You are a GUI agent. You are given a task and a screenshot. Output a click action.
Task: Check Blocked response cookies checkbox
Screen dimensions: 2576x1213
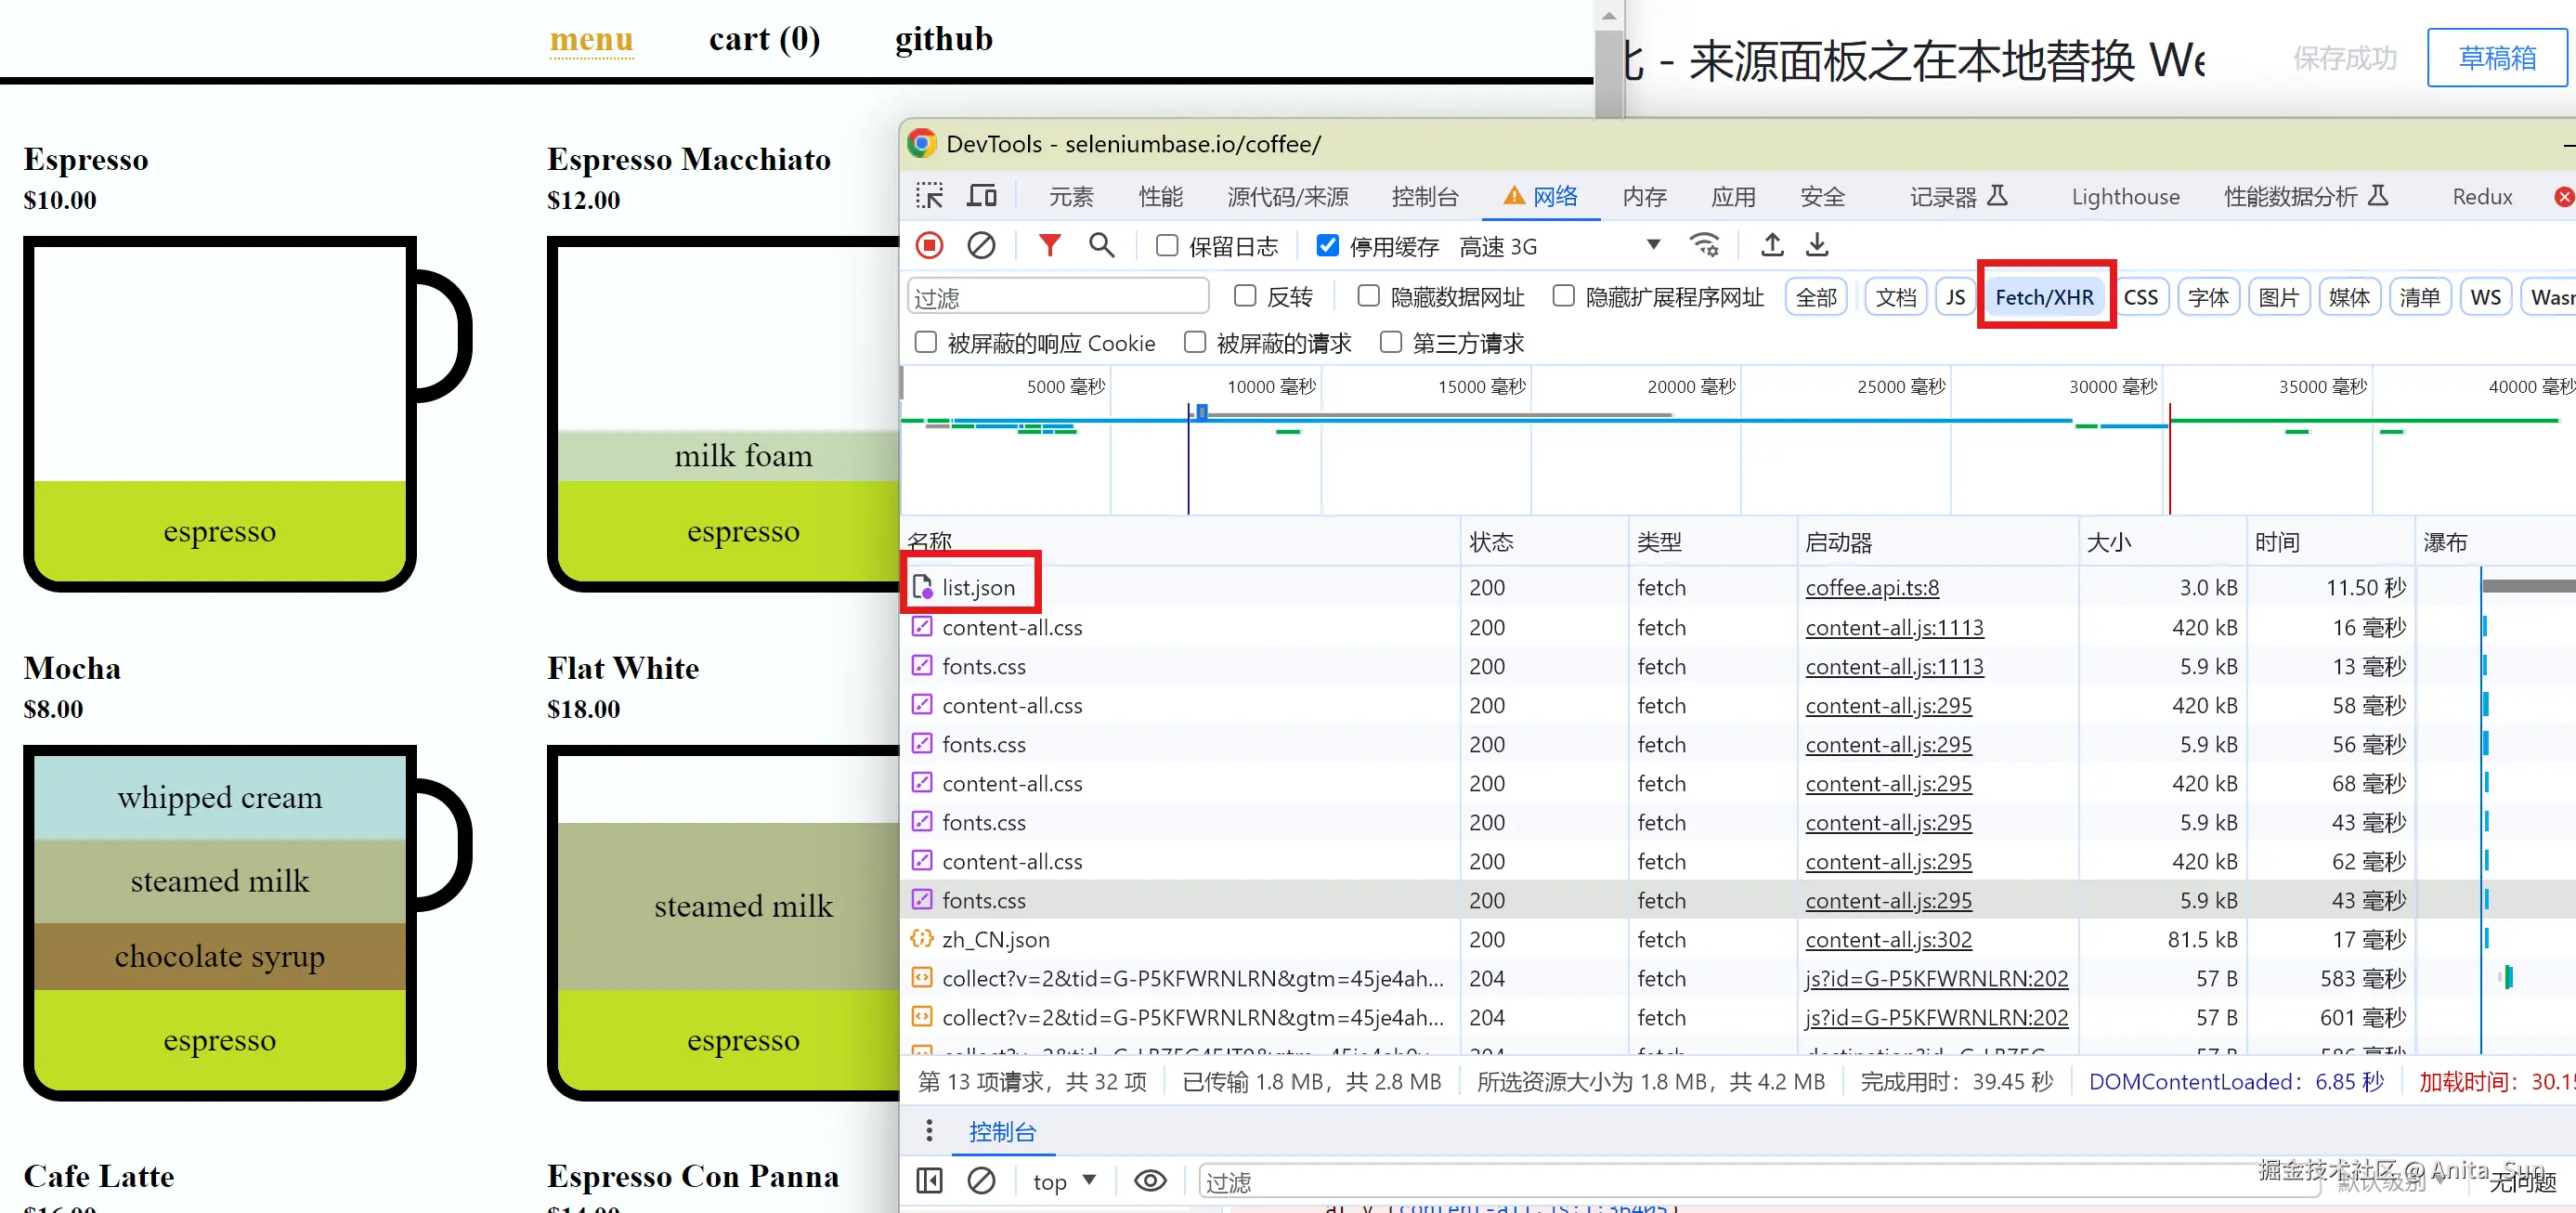coord(925,343)
